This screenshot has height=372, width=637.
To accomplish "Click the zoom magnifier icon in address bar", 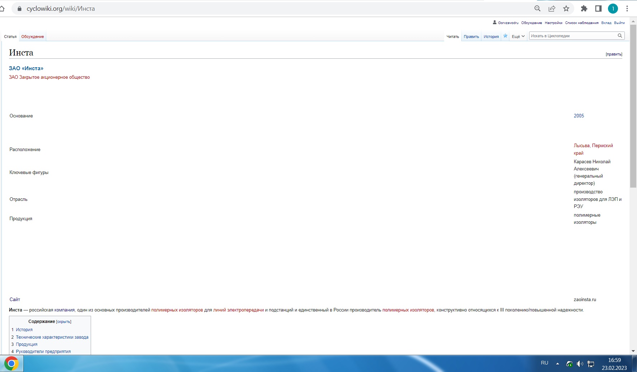I will (x=537, y=9).
